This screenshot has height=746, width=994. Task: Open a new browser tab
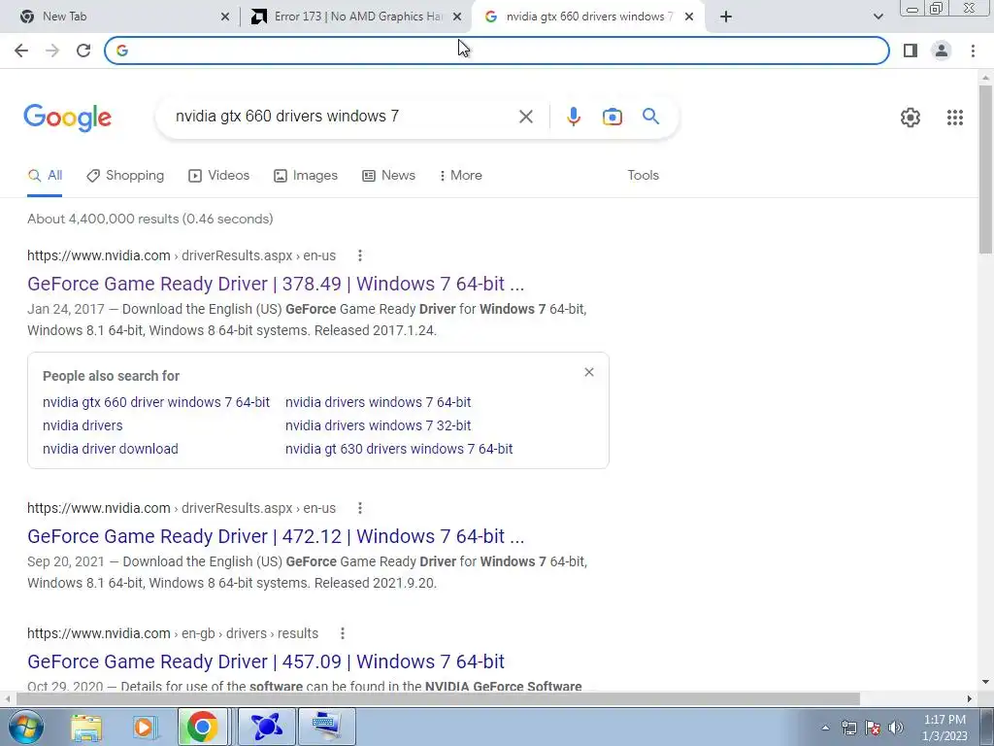[x=726, y=17]
